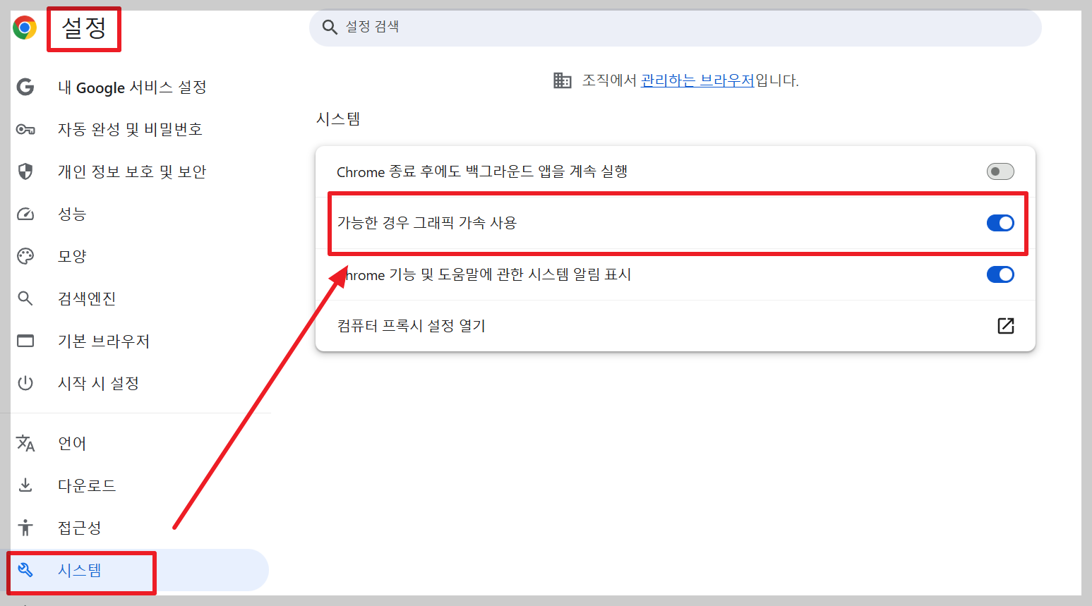The height and width of the screenshot is (606, 1092).
Task: Click the download arrow icon beside 다운로드
Action: [x=25, y=485]
